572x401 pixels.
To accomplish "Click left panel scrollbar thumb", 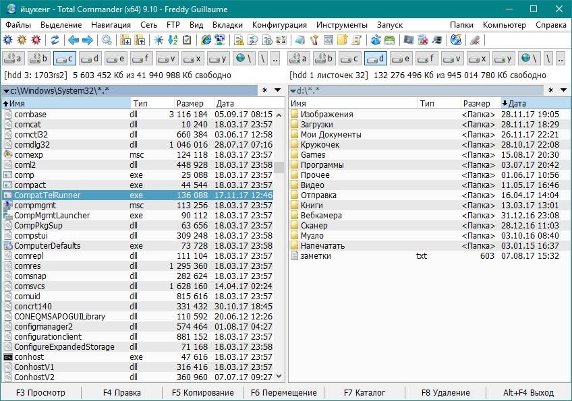I will pos(279,167).
